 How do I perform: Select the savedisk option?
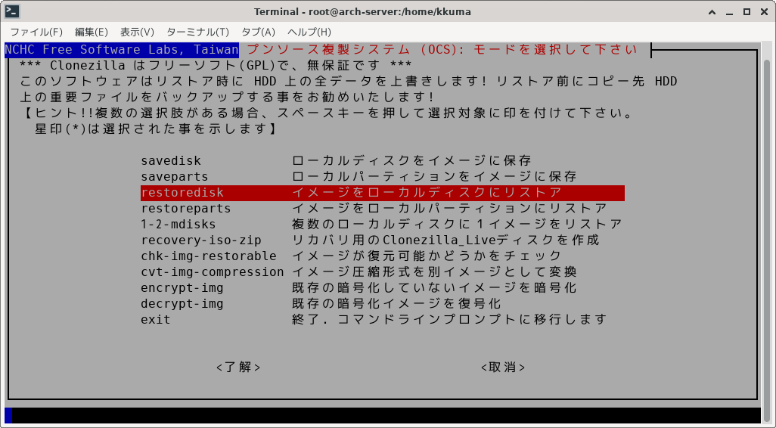pyautogui.click(x=171, y=161)
